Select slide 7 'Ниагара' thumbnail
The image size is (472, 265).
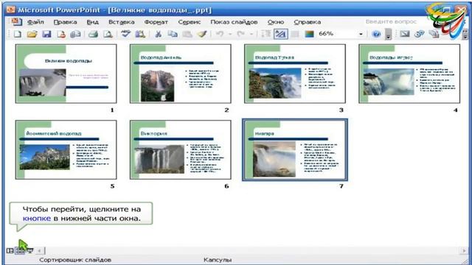[295, 149]
